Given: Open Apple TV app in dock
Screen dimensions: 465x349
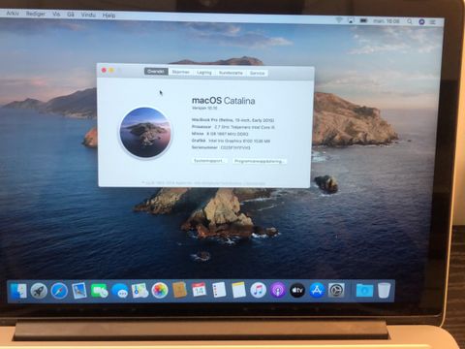Looking at the screenshot, I should click(297, 290).
